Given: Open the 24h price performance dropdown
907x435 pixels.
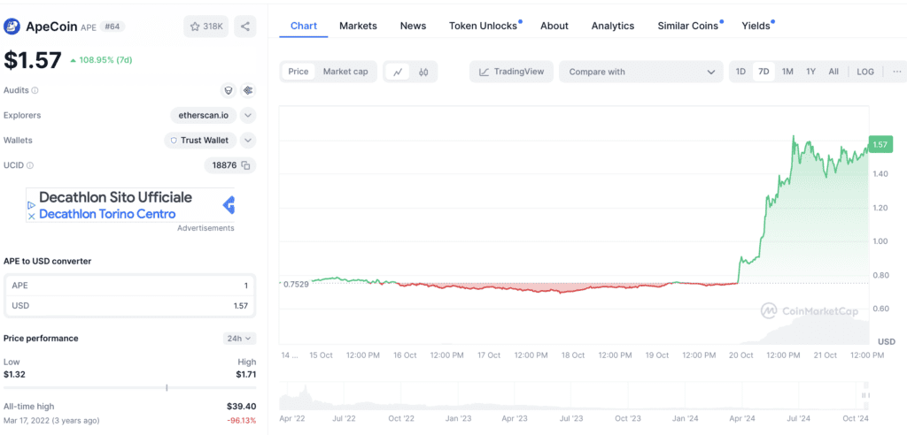Looking at the screenshot, I should (x=239, y=339).
